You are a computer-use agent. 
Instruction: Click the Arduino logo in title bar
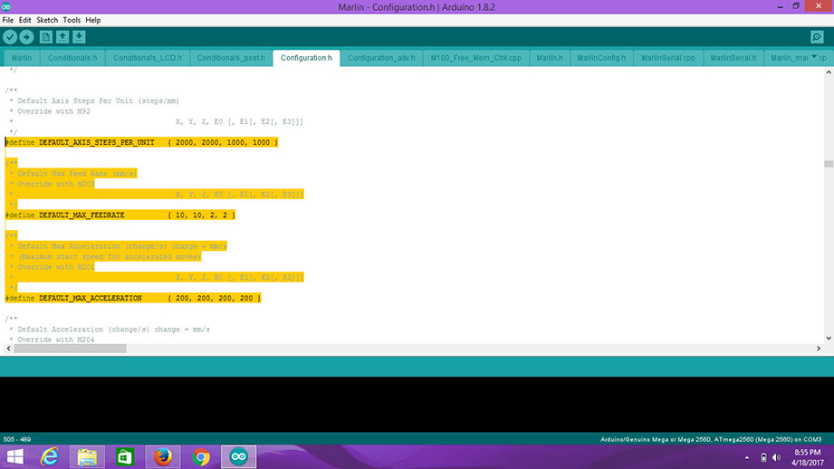[x=6, y=7]
